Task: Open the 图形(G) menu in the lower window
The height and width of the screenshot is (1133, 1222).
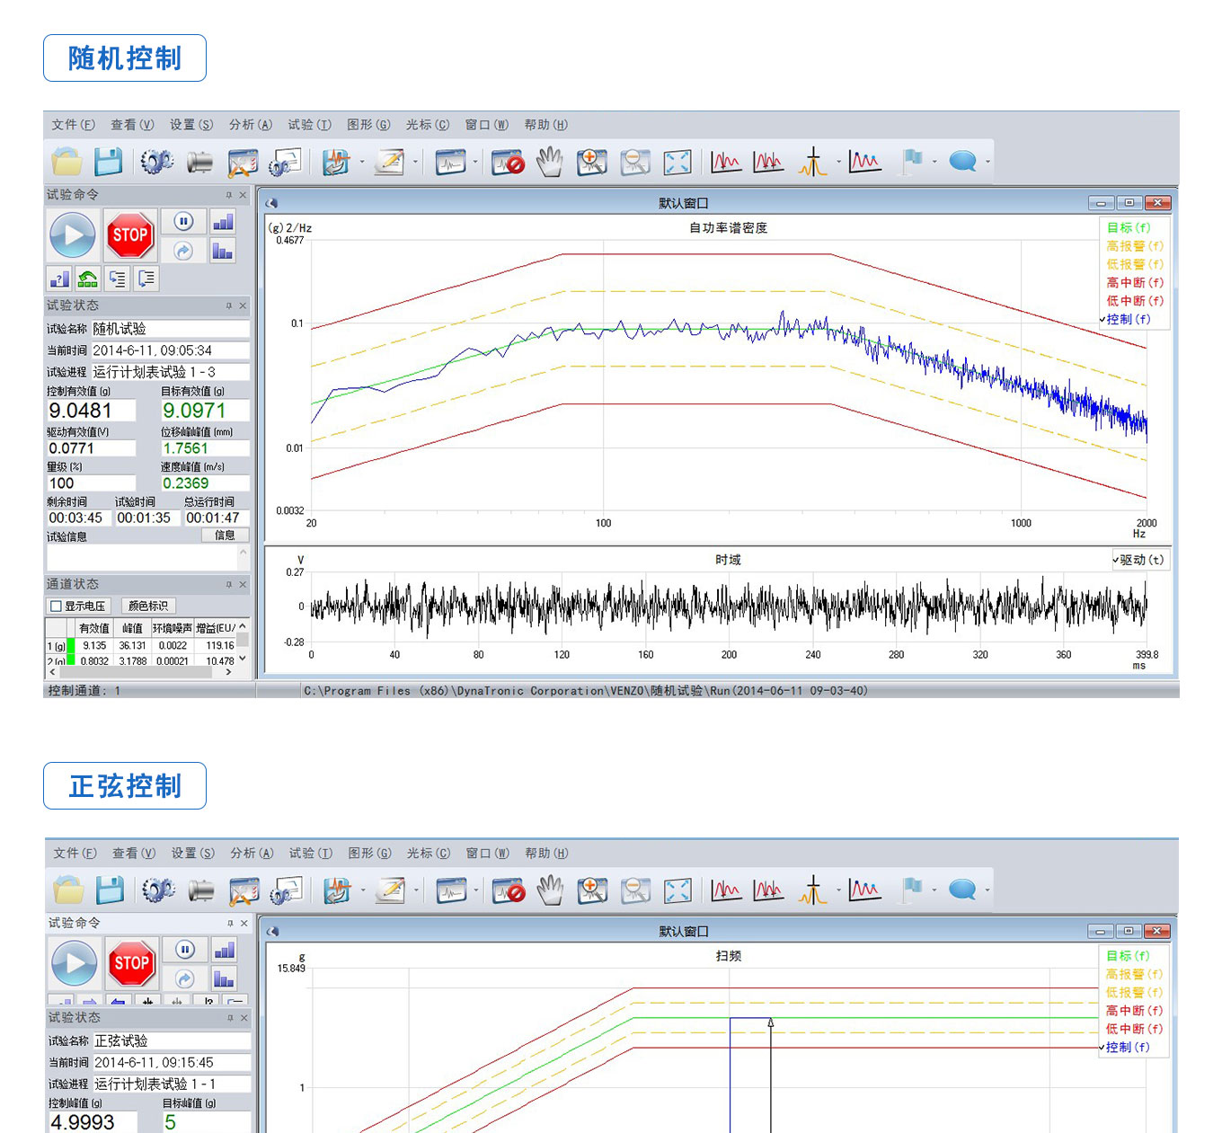Action: [x=369, y=853]
